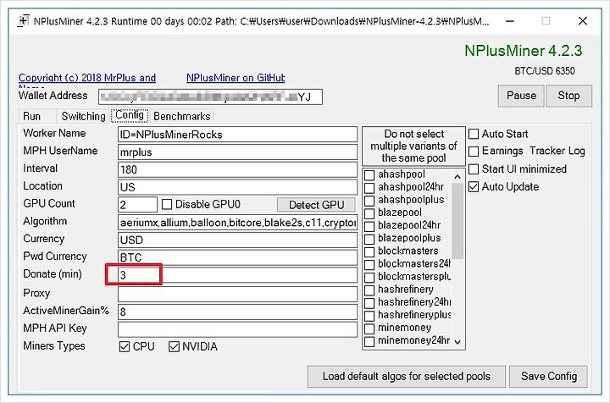
Task: Uncheck the CPU miner type
Action: (x=125, y=346)
